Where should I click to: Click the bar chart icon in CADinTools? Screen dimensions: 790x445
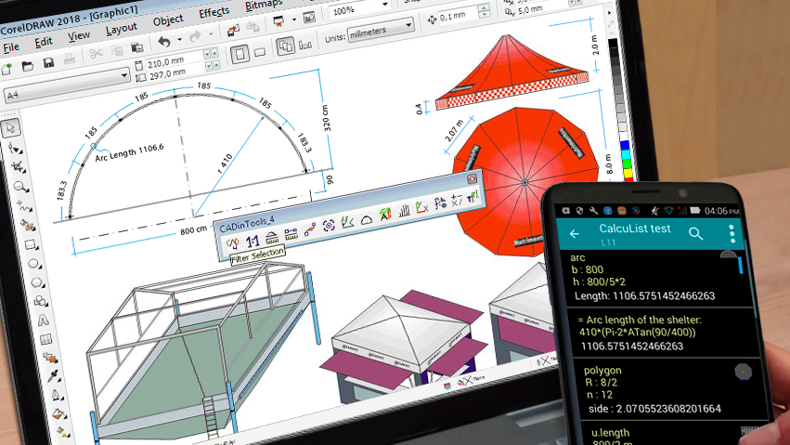tap(404, 211)
